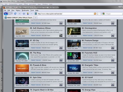
Task: Click the Ae icon on 3D Falloff card
Action: click(113, 85)
